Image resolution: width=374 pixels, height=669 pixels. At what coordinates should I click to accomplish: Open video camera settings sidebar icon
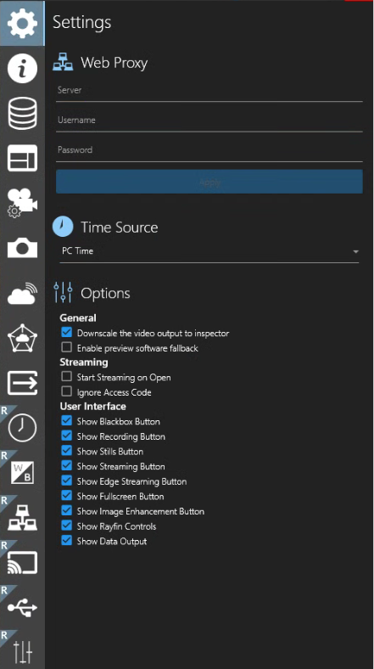(22, 203)
